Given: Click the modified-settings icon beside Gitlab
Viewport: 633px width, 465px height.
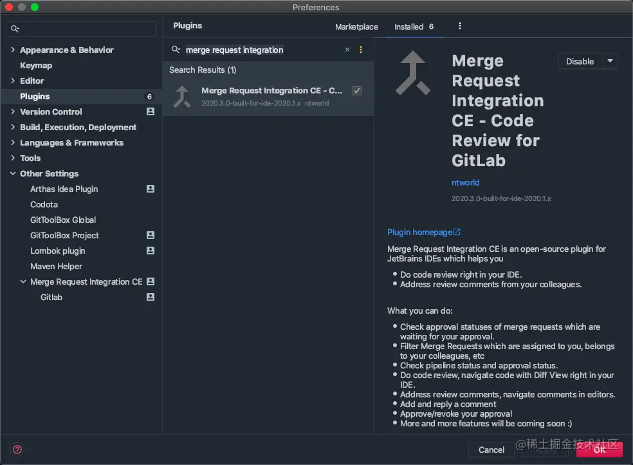Looking at the screenshot, I should [150, 297].
